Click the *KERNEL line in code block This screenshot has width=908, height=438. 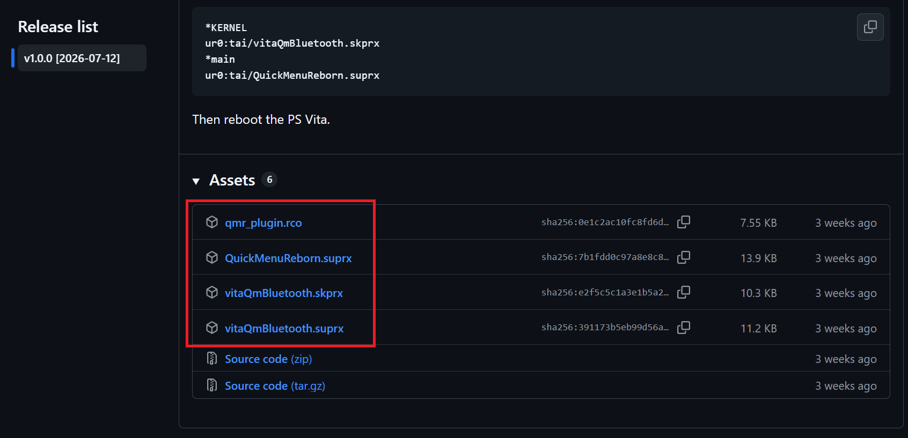[x=226, y=27]
